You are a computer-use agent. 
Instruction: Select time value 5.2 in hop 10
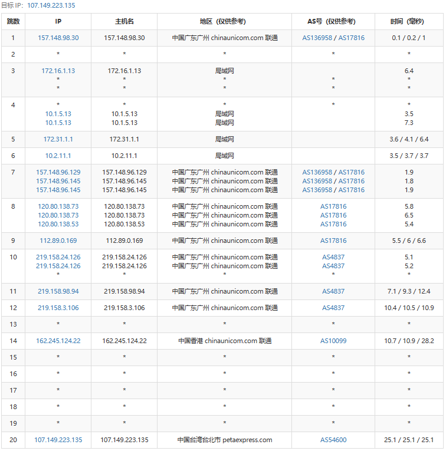coord(409,266)
